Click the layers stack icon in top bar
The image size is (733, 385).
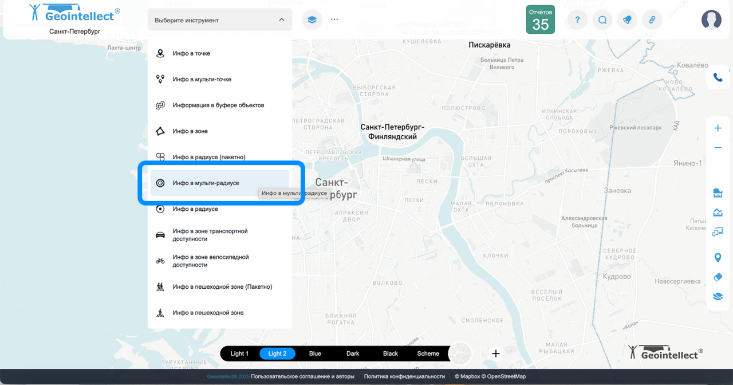pyautogui.click(x=312, y=19)
